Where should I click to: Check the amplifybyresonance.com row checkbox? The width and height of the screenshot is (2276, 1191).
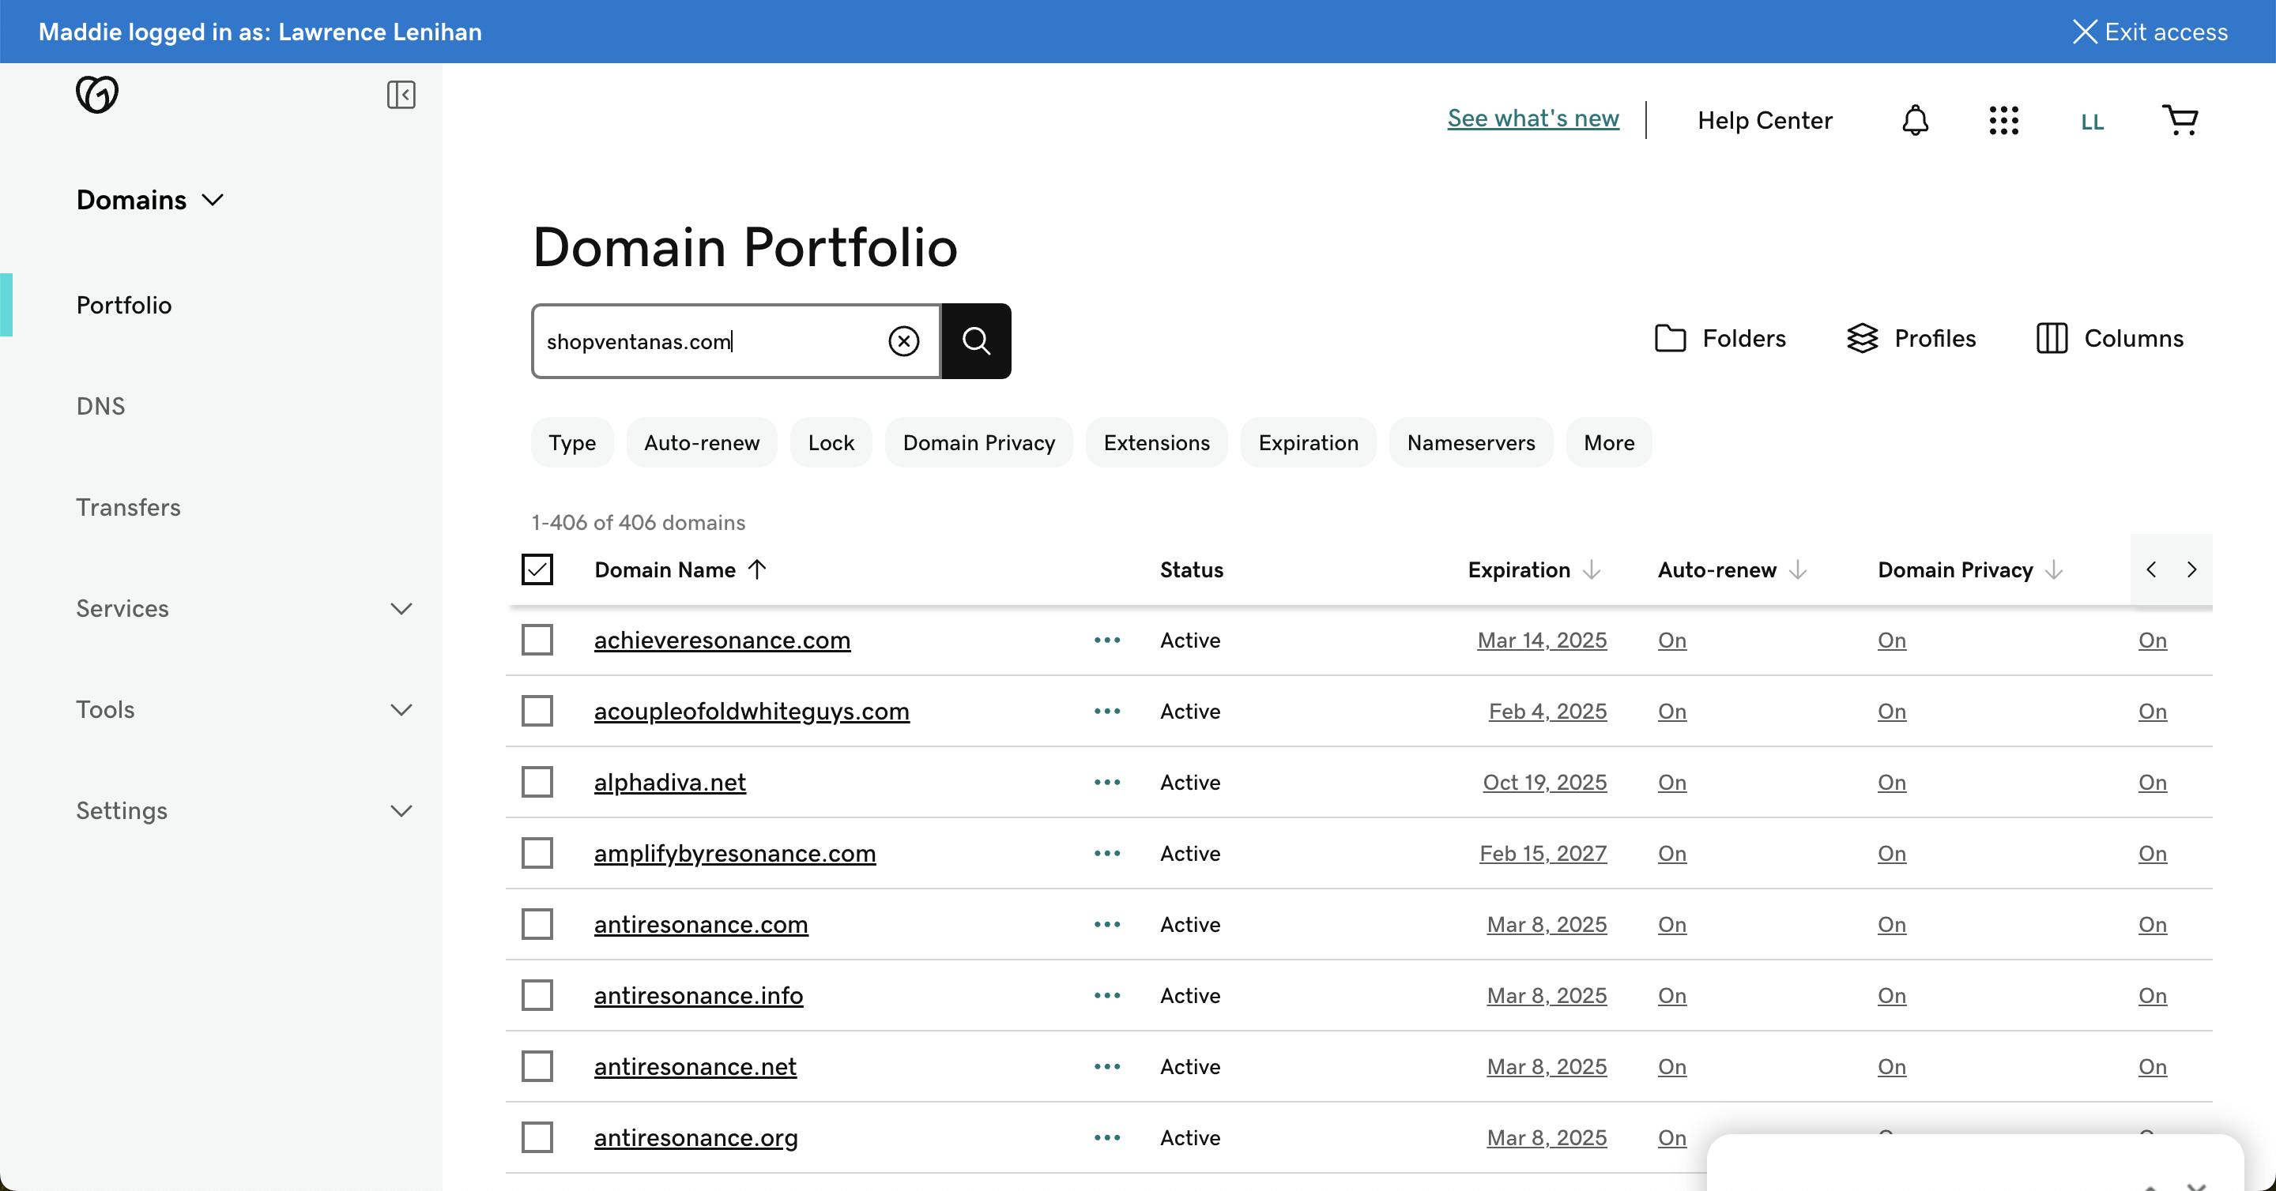[x=537, y=854]
